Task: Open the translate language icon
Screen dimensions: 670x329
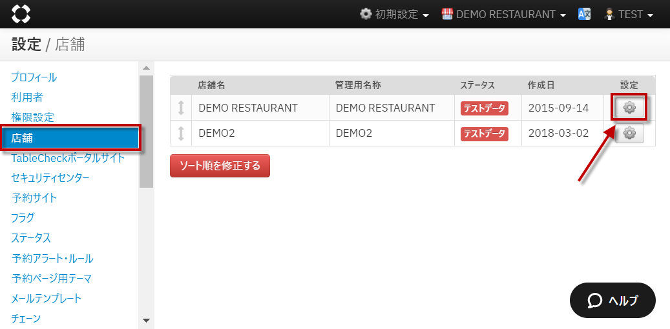Action: 584,14
